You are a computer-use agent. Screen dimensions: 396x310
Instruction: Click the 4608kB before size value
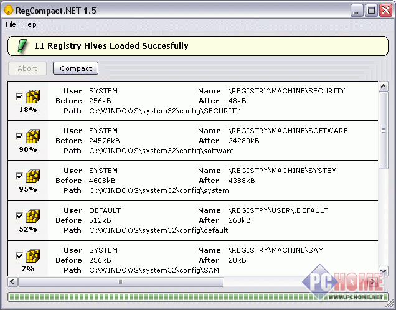point(102,181)
